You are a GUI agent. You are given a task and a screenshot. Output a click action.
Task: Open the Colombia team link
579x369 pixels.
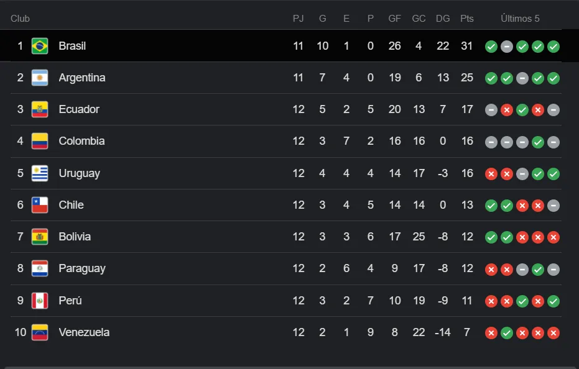coord(81,141)
